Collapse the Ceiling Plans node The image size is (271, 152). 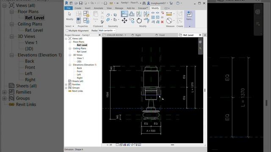click(x=70, y=49)
